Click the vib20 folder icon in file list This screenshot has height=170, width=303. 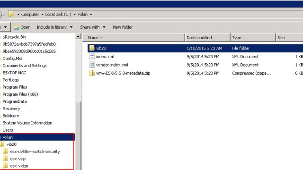[x=92, y=48]
